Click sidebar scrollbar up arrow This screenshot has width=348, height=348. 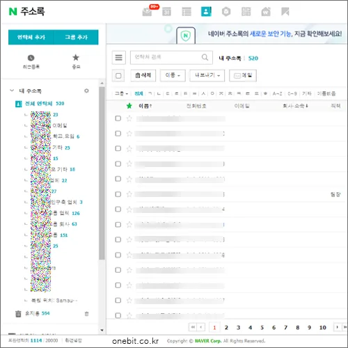(102, 83)
